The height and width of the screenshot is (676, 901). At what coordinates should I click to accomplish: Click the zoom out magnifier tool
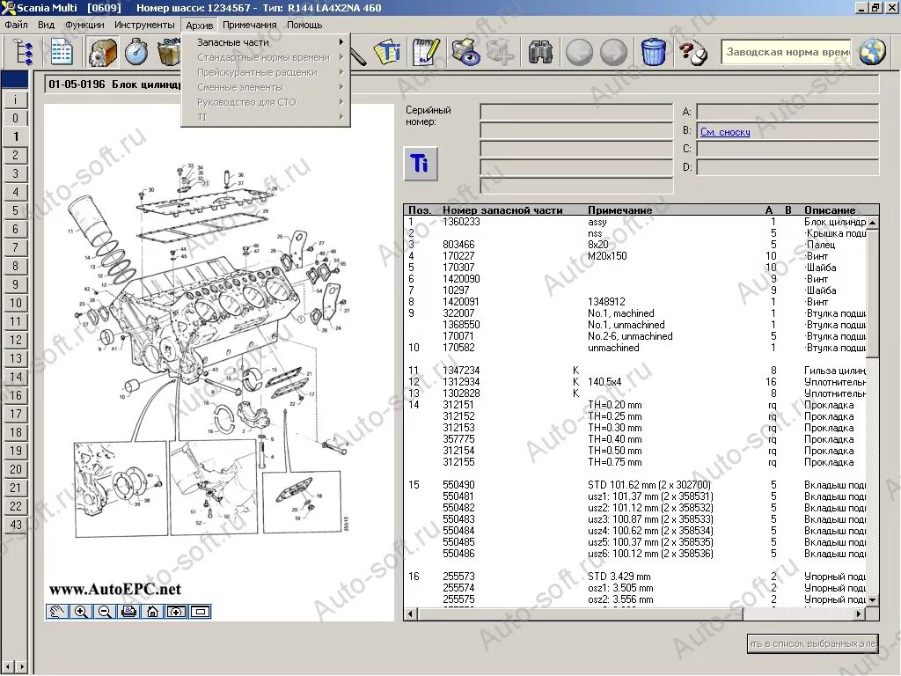click(105, 612)
